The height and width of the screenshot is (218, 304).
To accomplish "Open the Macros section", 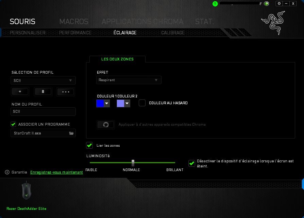I will point(73,21).
